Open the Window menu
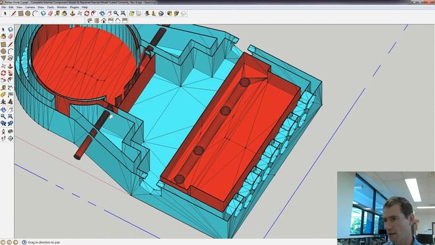This screenshot has height=245, width=435. [62, 7]
